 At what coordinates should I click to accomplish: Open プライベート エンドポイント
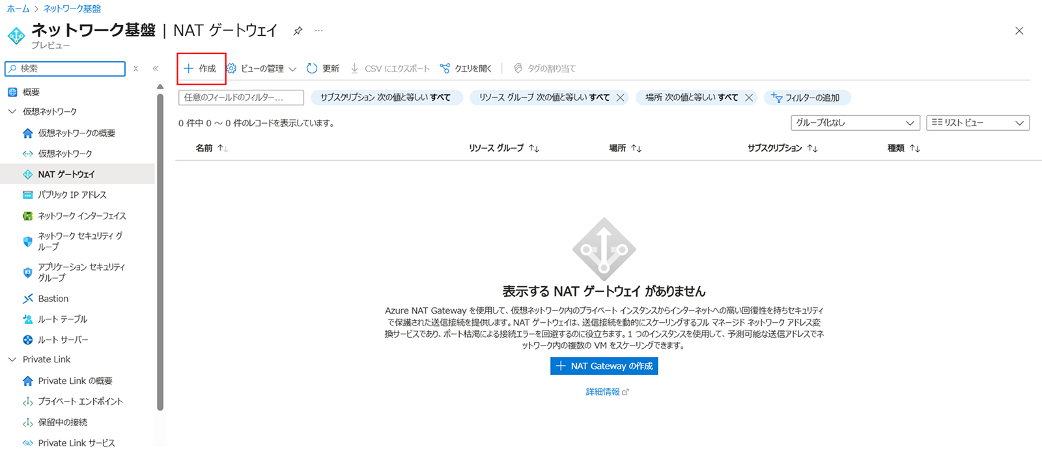80,401
